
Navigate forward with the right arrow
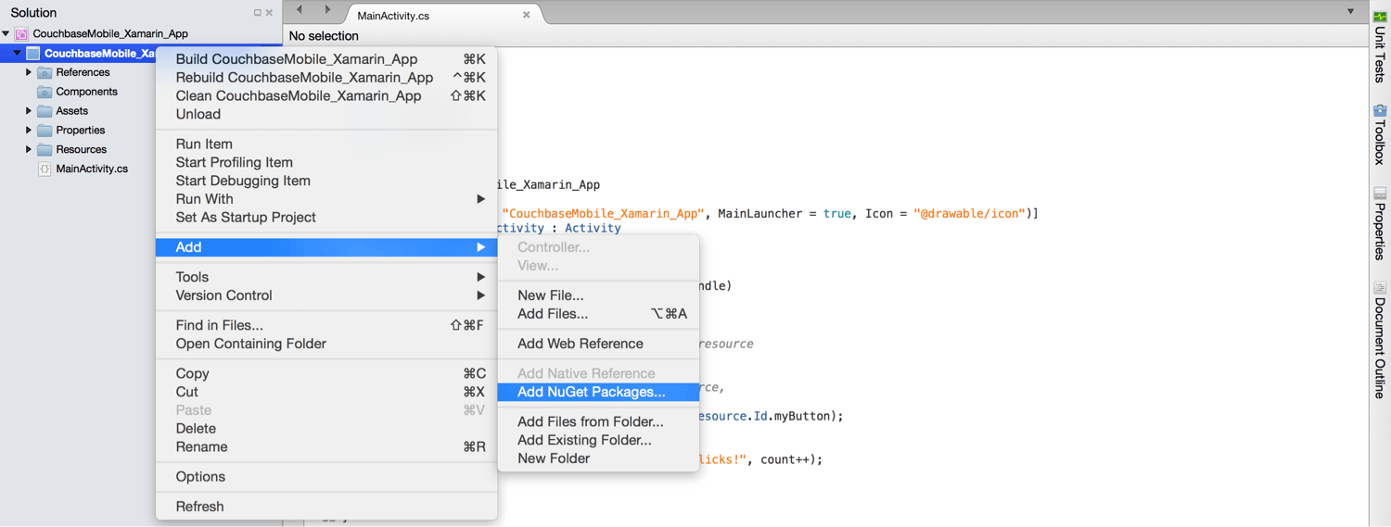point(327,10)
